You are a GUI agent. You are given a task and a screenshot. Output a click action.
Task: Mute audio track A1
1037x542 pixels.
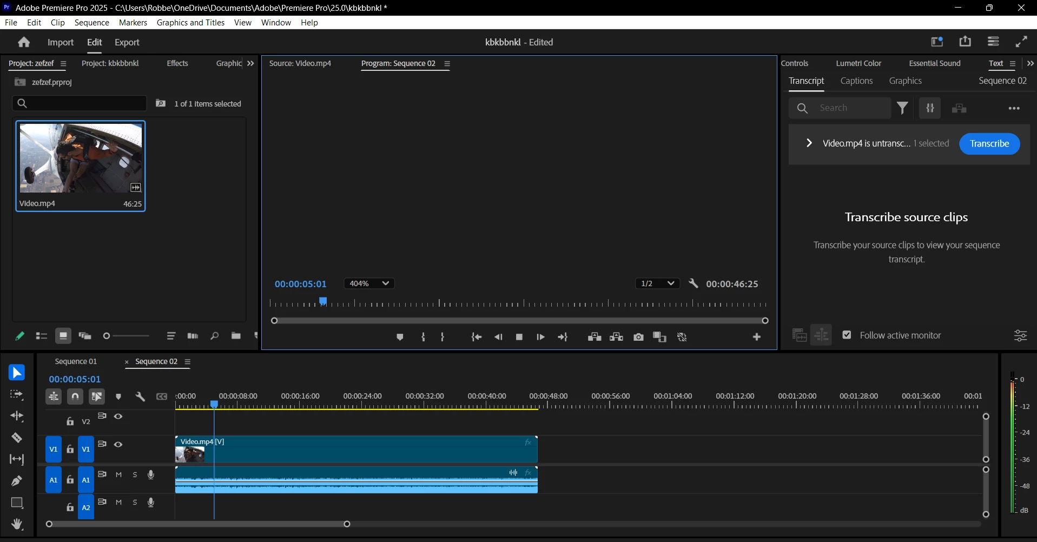click(x=118, y=474)
